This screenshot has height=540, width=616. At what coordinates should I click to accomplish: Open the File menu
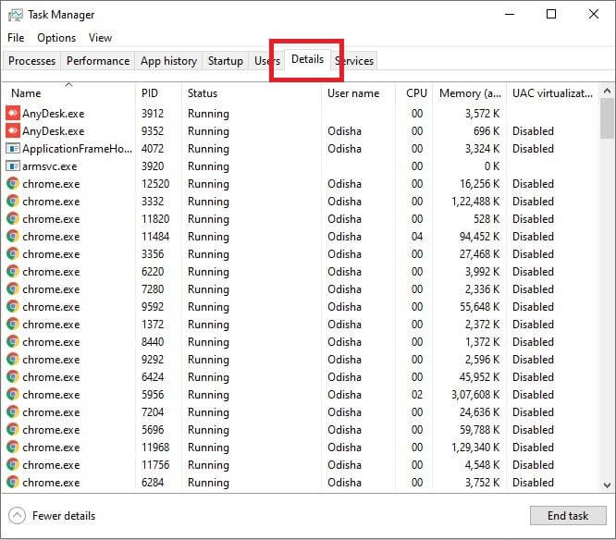(16, 38)
